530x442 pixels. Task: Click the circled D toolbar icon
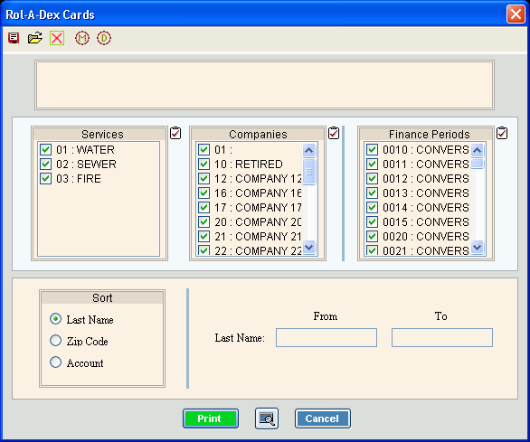(x=104, y=38)
